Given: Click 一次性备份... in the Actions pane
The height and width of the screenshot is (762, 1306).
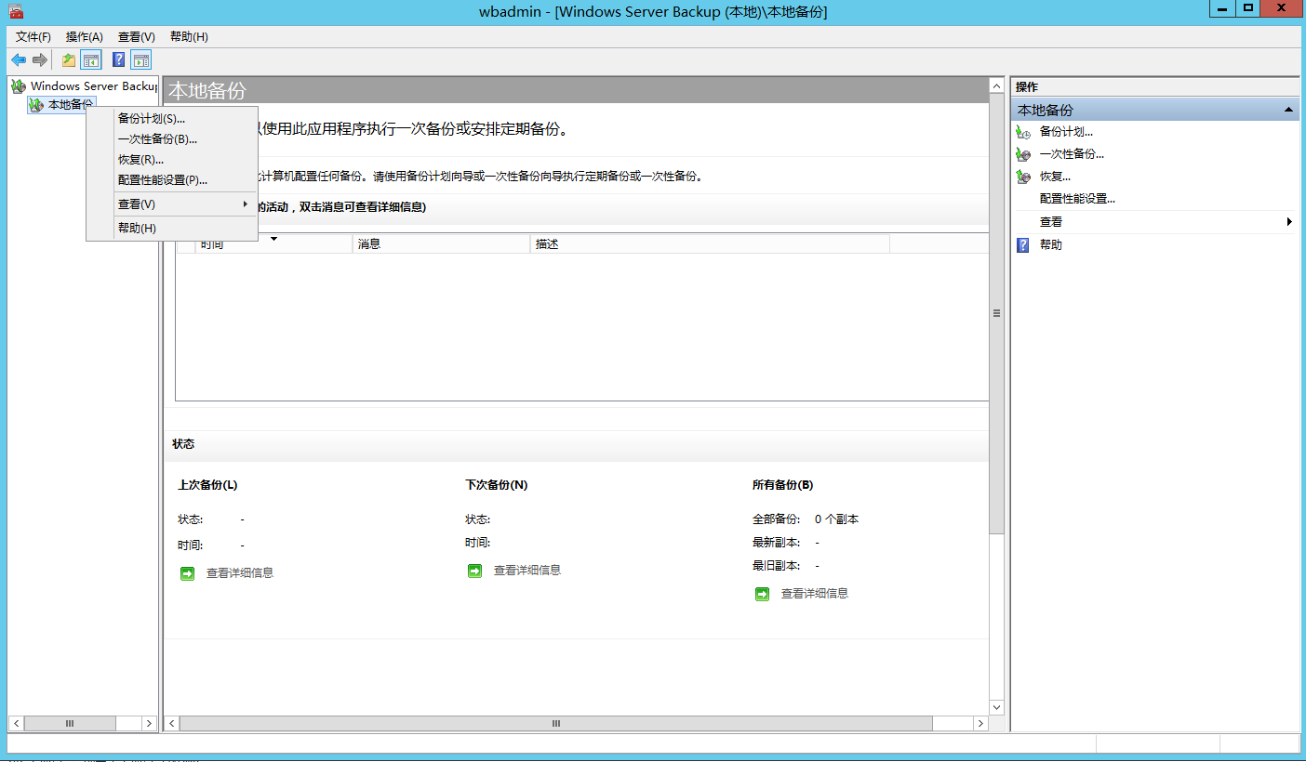Looking at the screenshot, I should tap(1072, 154).
